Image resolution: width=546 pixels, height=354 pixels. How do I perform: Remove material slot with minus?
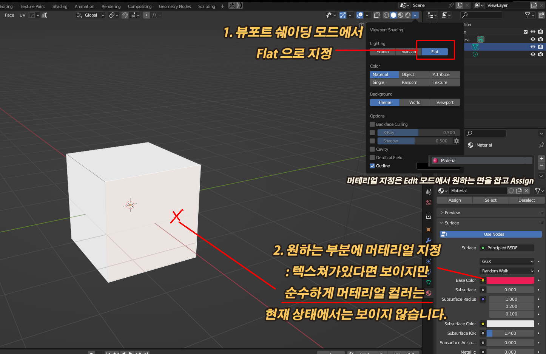[x=541, y=166]
